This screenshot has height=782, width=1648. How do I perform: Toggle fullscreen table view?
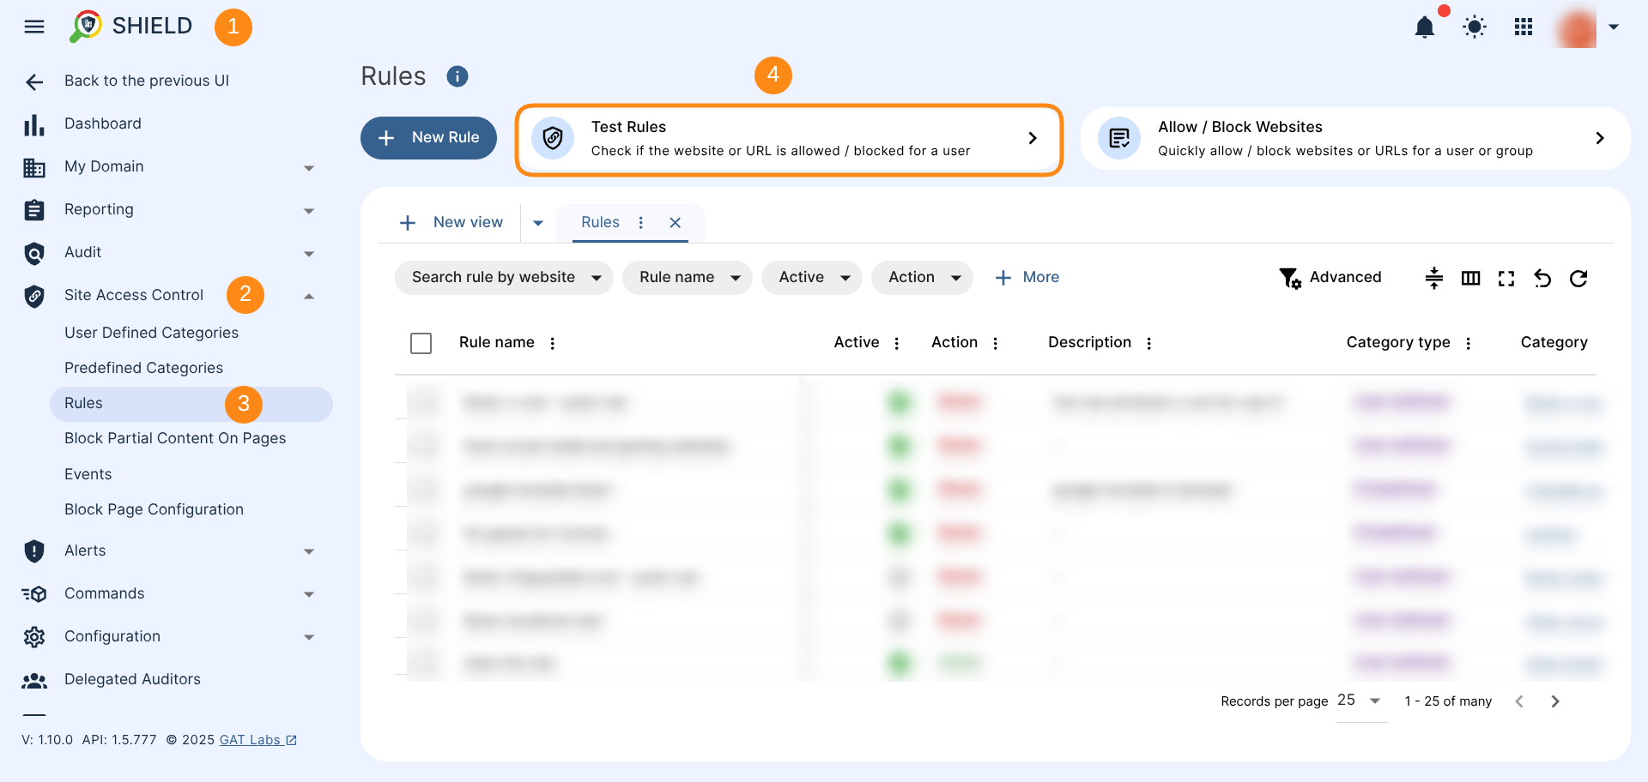[x=1506, y=279]
